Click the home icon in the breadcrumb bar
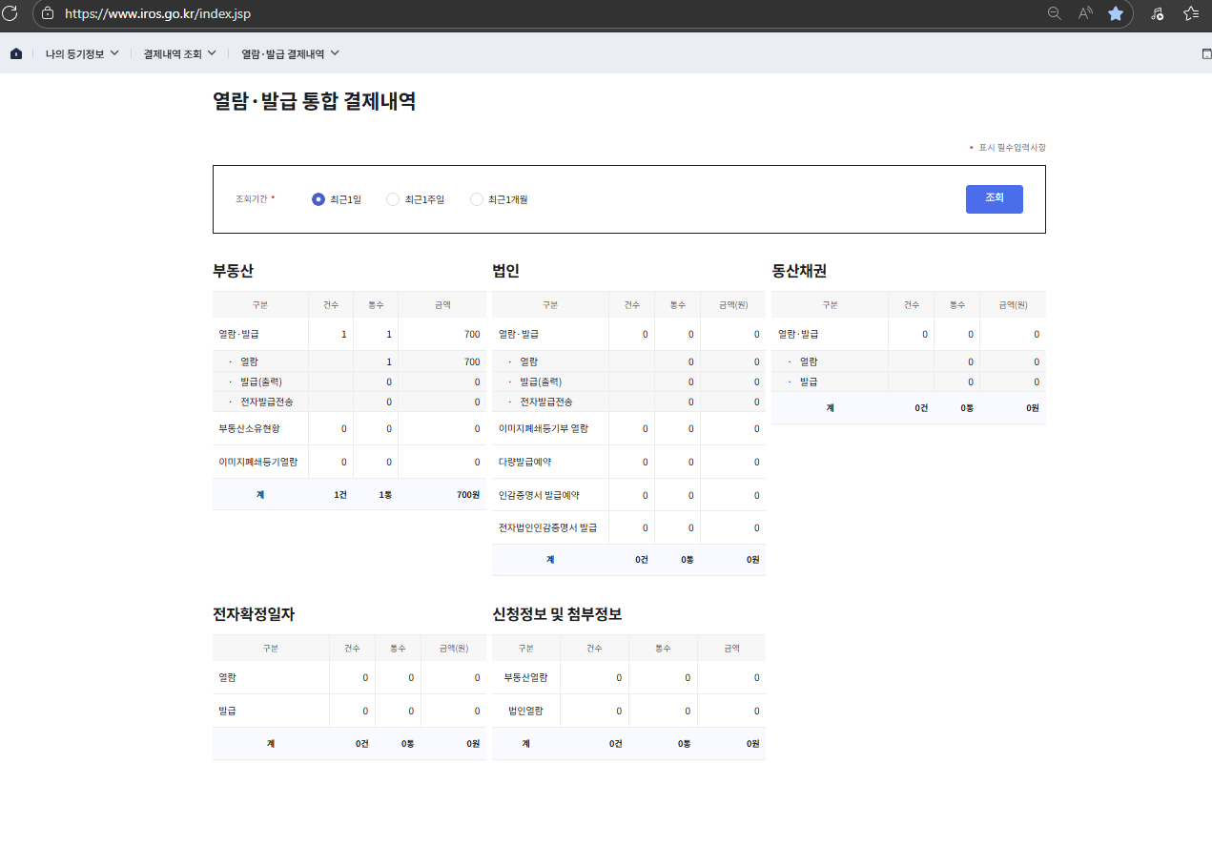The image size is (1212, 846). pos(16,54)
